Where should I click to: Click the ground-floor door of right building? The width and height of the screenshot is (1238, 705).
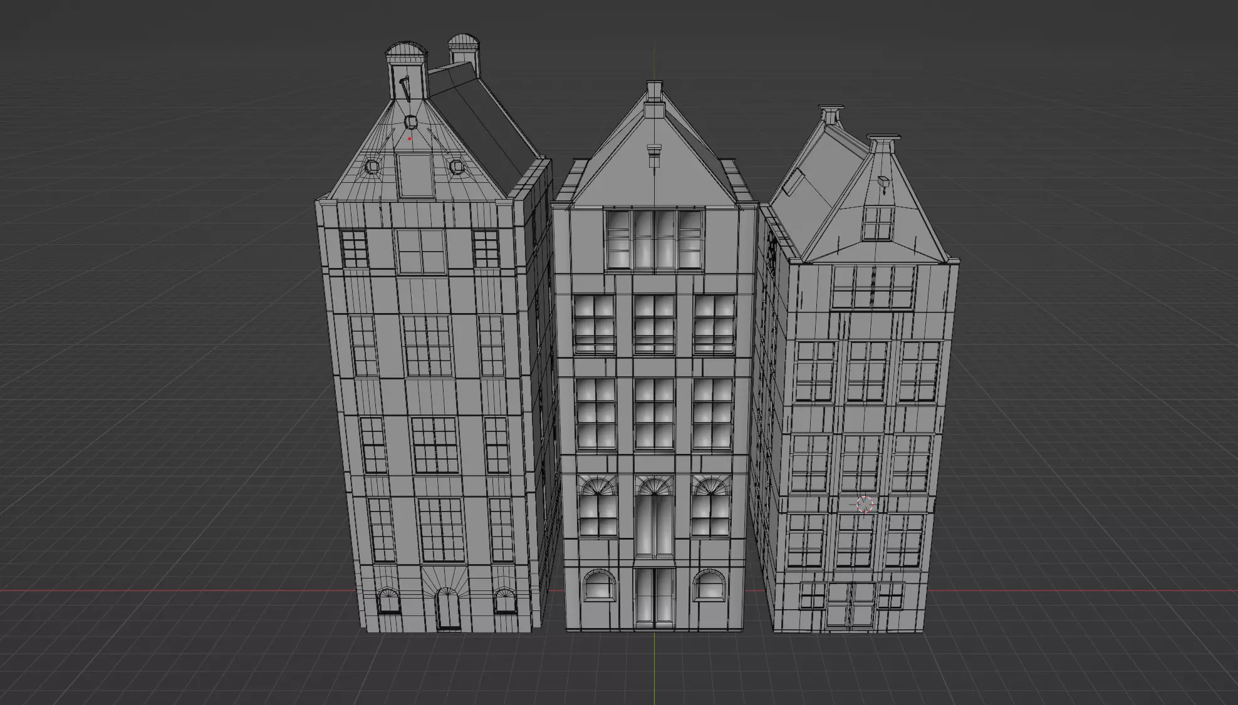pos(850,604)
